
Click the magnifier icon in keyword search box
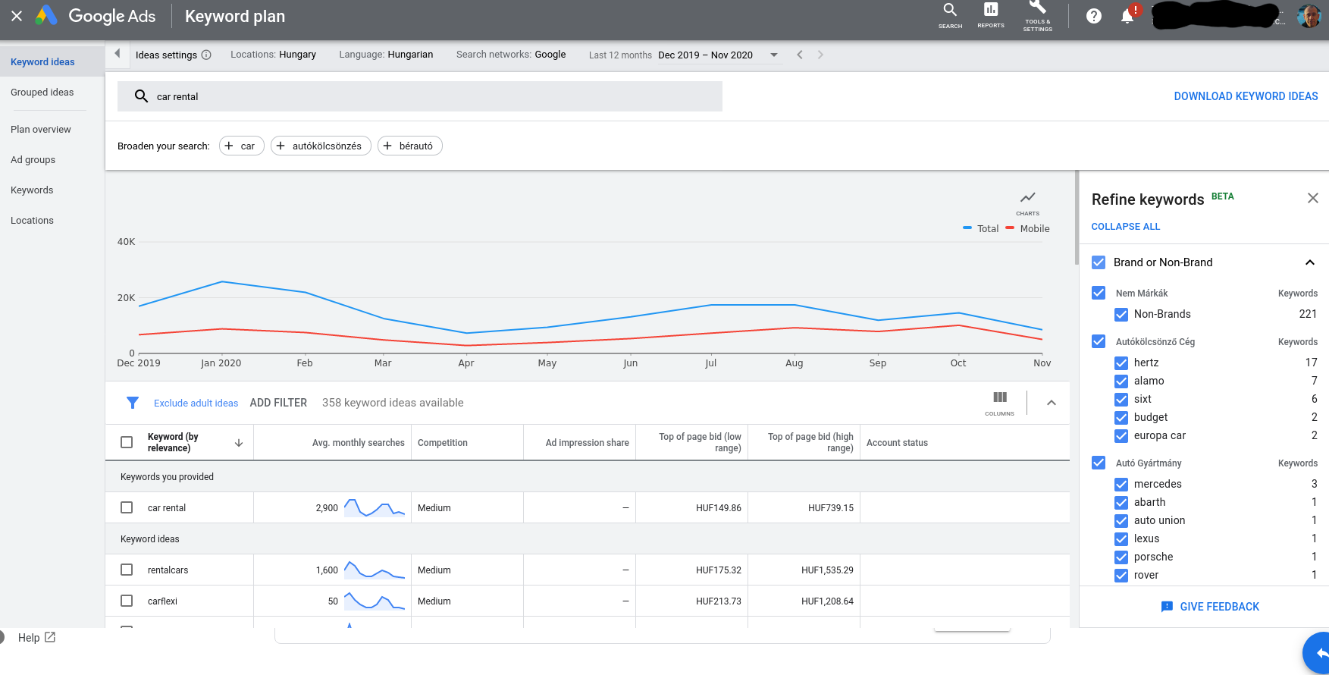(x=141, y=96)
